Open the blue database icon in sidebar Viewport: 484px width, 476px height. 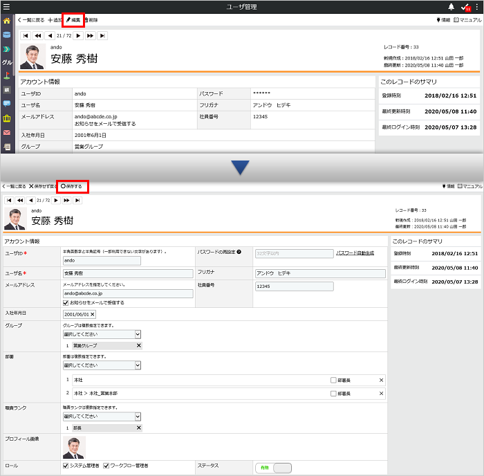tap(7, 35)
